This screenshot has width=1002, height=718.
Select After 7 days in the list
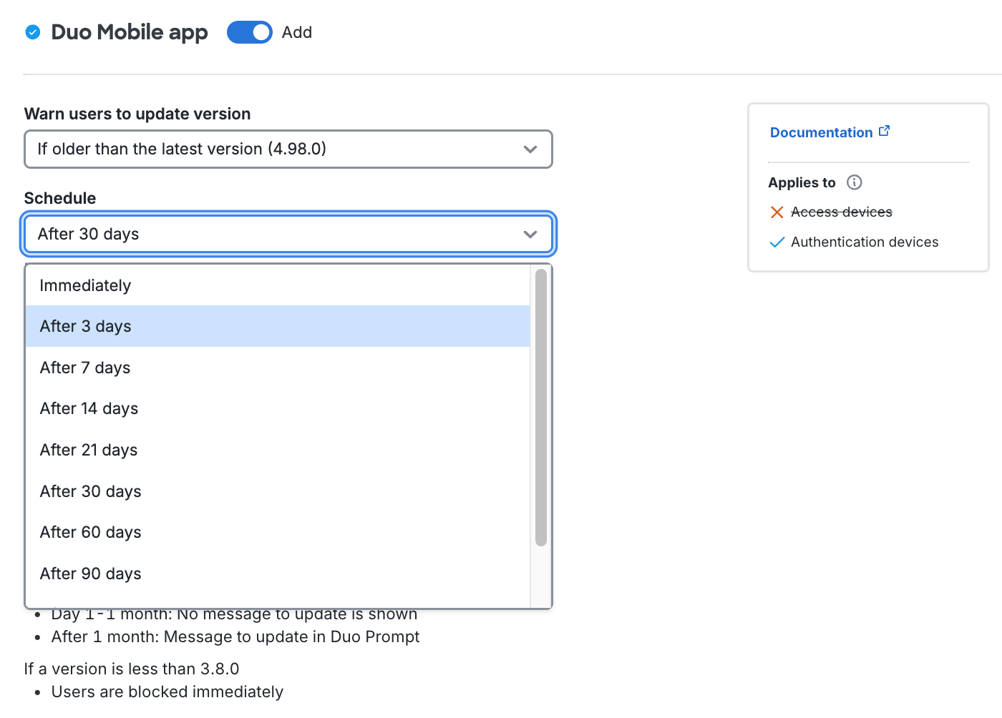pos(85,368)
